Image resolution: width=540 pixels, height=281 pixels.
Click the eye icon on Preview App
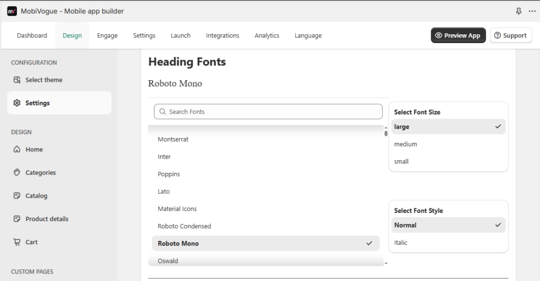tap(438, 35)
